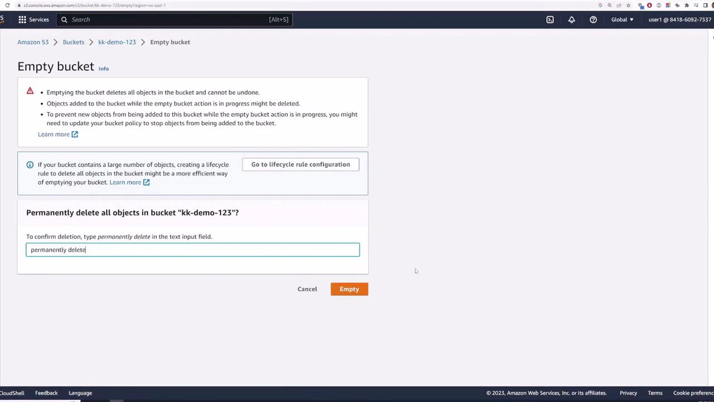Open the user1 account dropdown

[x=679, y=20]
